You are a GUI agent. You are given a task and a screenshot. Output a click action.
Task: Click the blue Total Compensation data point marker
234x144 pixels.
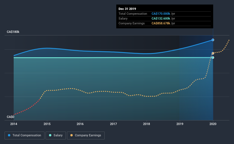click(x=213, y=40)
